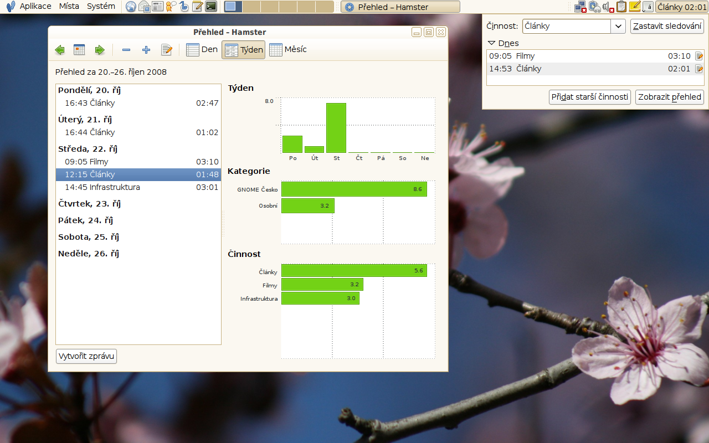Remove the selected activity with the minus icon

pyautogui.click(x=126, y=50)
